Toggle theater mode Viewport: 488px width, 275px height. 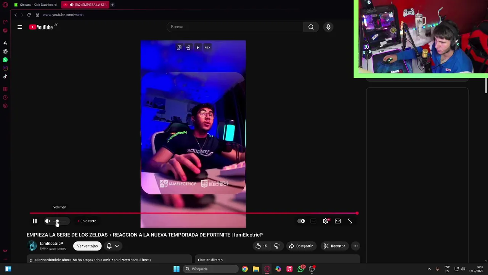pos(338,221)
